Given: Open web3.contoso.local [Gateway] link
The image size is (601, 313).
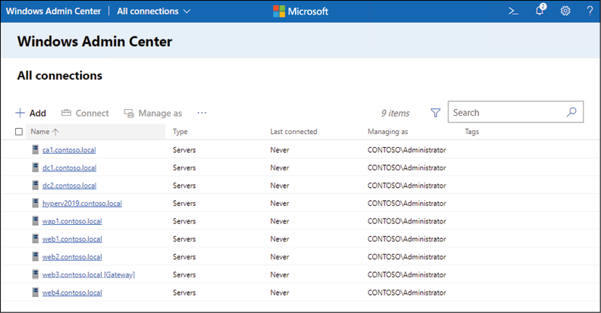Looking at the screenshot, I should 89,274.
